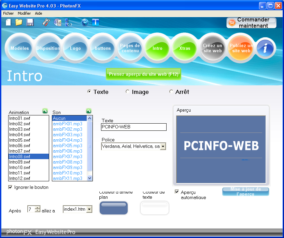The image size is (284, 238).
Task: Select Intro02.swf in Animation list
Action: pos(29,124)
